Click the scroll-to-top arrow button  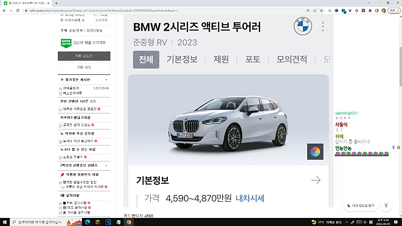(x=386, y=205)
